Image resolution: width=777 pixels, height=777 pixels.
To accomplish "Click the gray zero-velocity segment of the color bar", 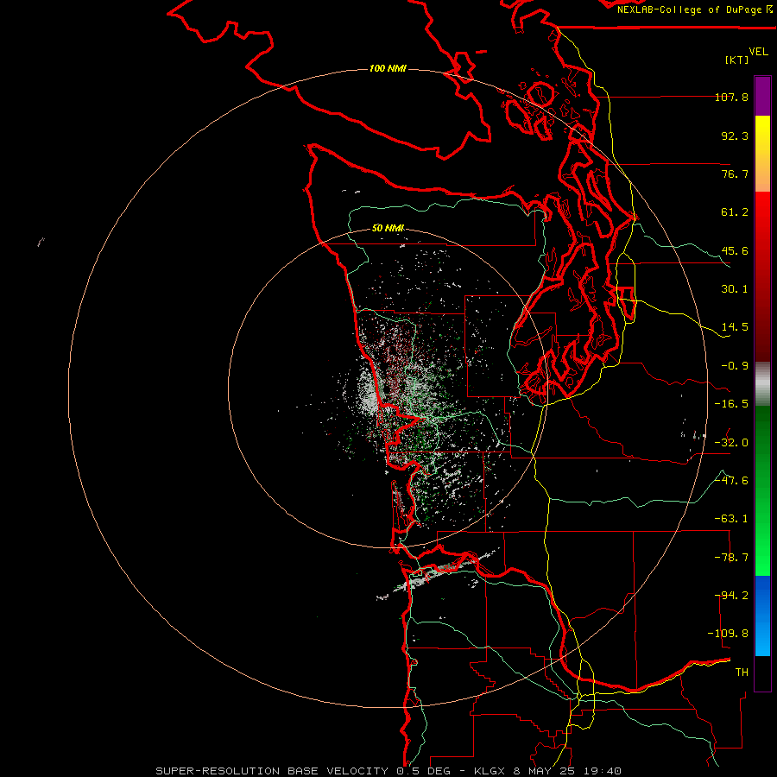I will (762, 383).
